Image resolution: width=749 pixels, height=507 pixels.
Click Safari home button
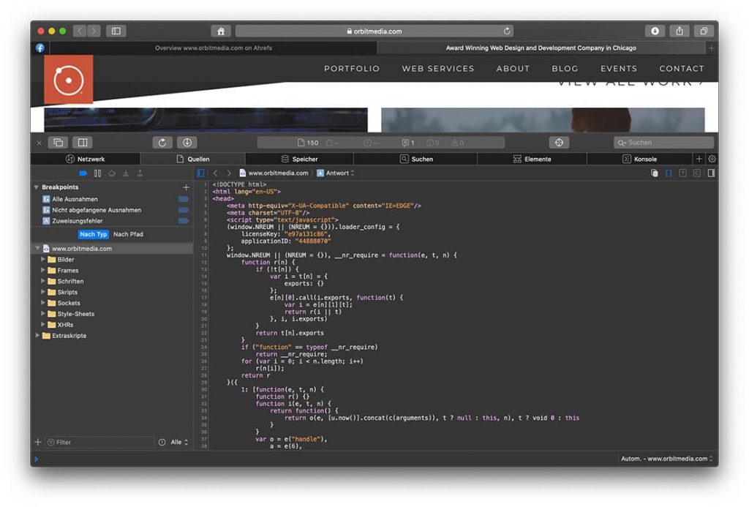coord(221,31)
